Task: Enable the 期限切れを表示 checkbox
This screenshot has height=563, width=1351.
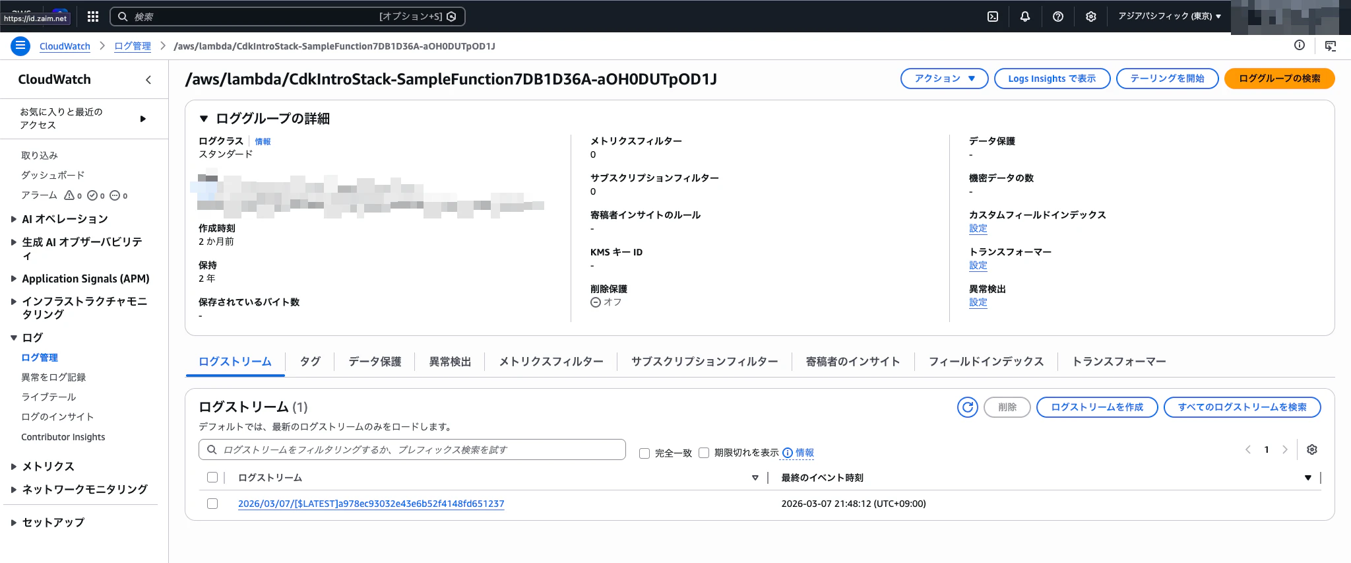Action: click(704, 453)
